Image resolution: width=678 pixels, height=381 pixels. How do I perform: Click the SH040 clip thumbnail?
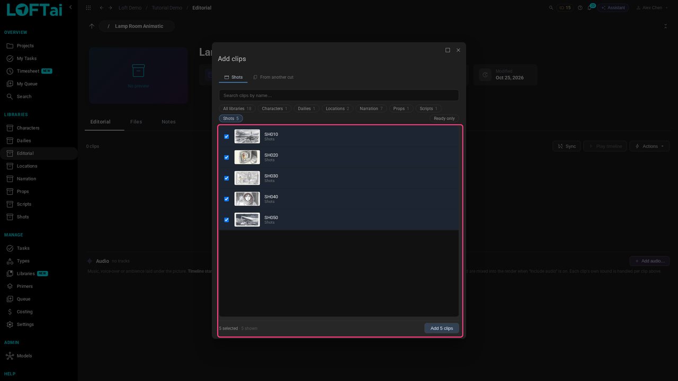(247, 199)
